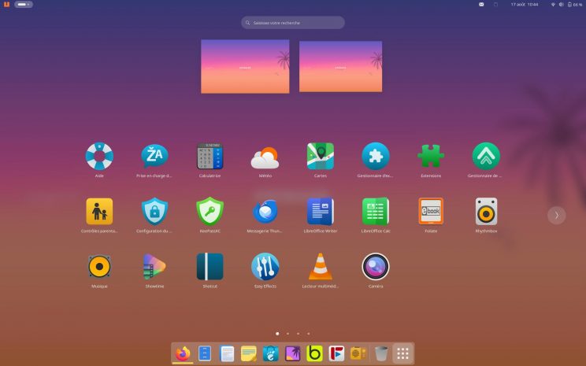The height and width of the screenshot is (366, 586).
Task: Open the green Extensions puzzle app
Action: pos(431,156)
